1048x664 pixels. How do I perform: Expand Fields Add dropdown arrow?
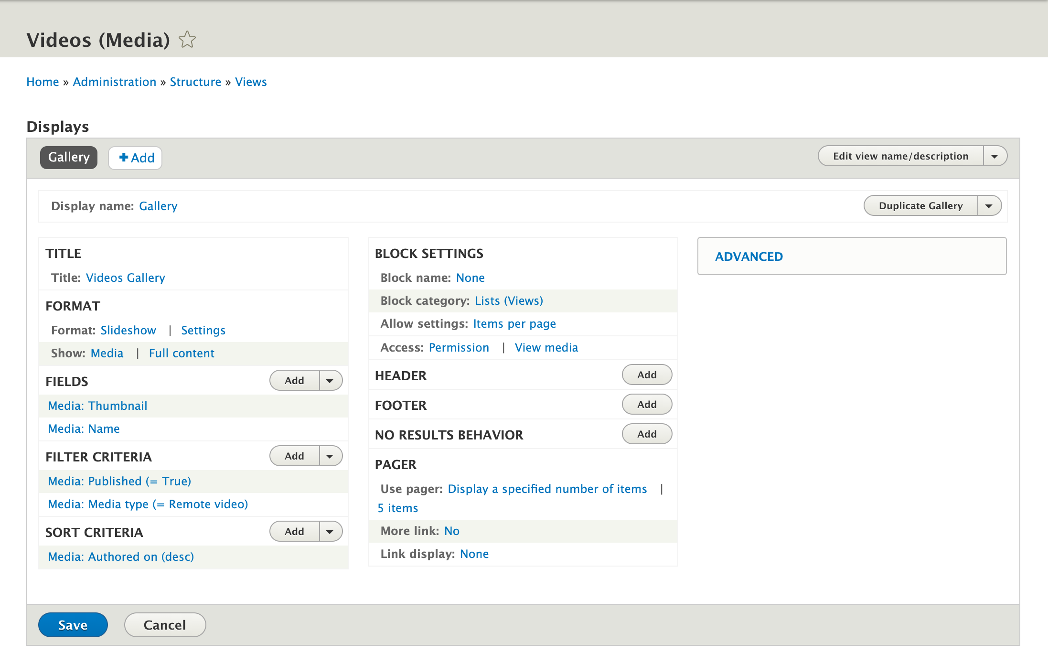pos(330,381)
